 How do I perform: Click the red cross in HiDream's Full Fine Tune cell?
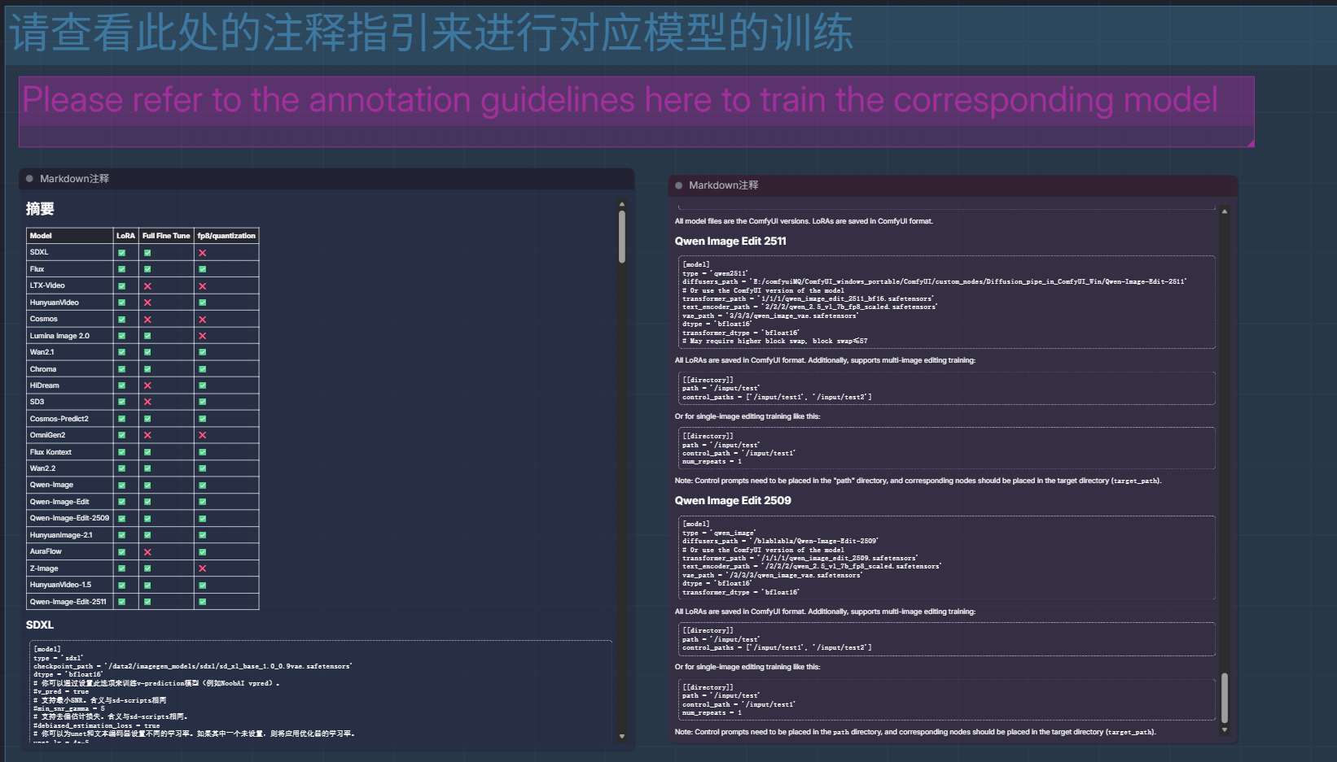pyautogui.click(x=147, y=385)
